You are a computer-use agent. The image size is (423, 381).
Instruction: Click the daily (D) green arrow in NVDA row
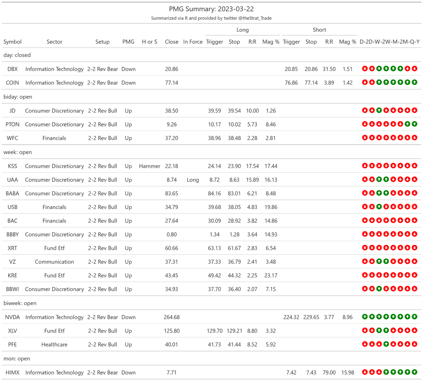click(x=365, y=317)
